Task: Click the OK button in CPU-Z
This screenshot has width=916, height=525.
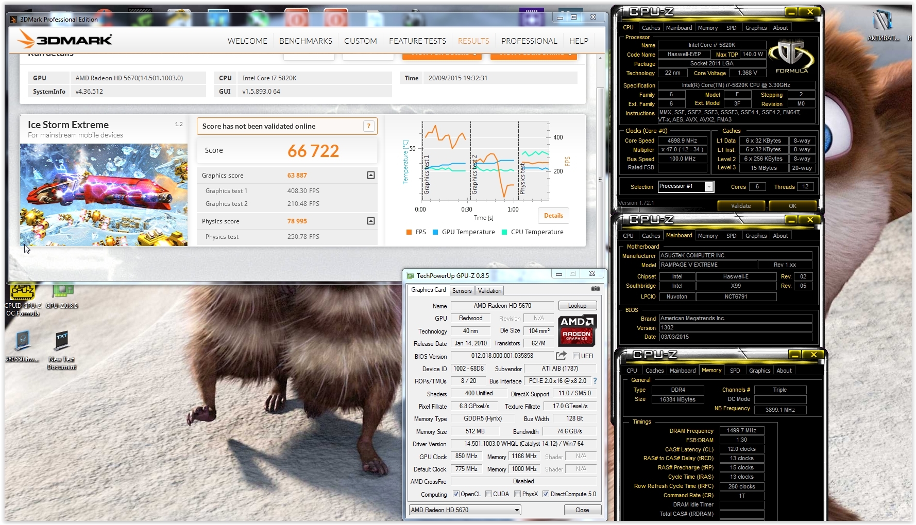Action: coord(792,206)
